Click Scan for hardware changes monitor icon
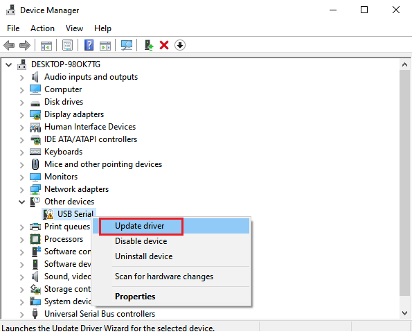This screenshot has width=412, height=334. 127,45
